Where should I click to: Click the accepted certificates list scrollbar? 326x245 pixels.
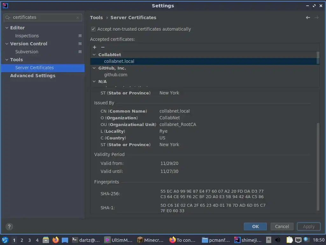coord(318,57)
